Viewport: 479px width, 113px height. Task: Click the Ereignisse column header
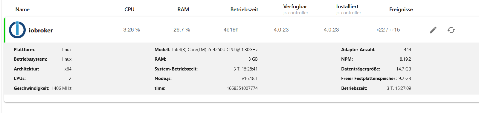pos(401,10)
